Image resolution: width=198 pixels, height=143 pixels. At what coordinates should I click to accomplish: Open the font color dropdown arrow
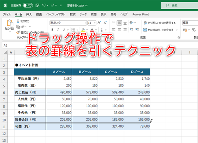point(96,30)
